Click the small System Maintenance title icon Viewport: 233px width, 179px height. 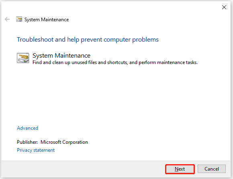[19, 19]
